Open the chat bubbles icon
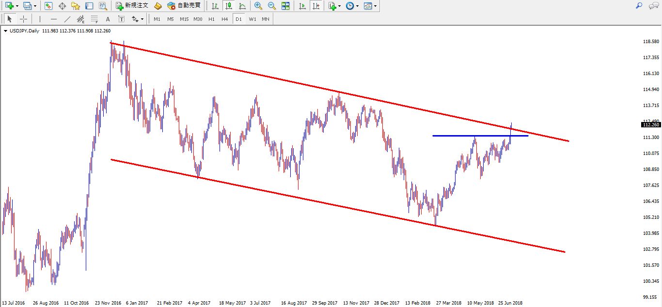The image size is (662, 307). click(654, 6)
